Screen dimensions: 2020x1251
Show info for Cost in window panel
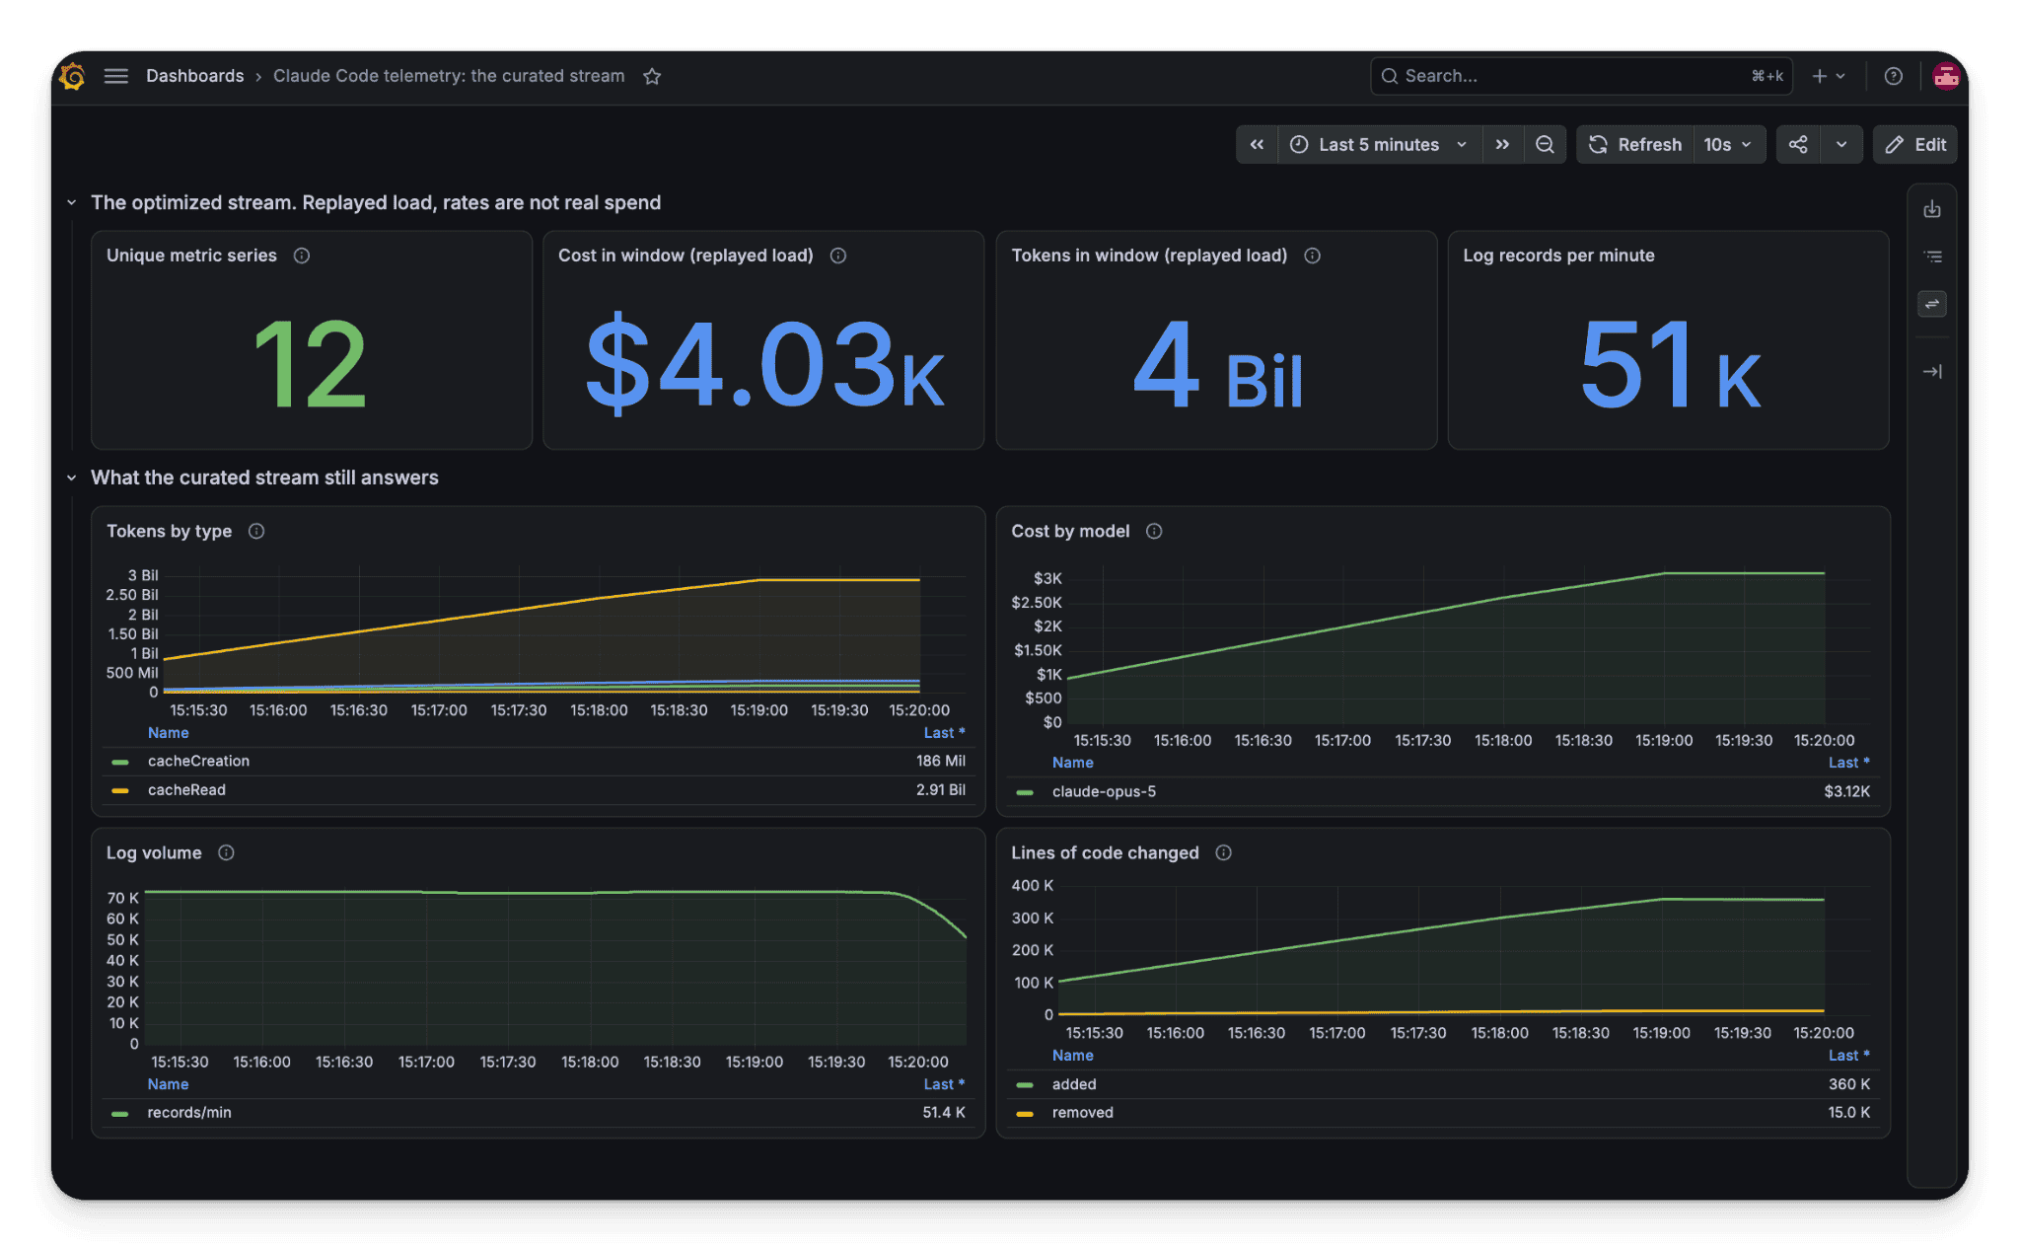838,256
